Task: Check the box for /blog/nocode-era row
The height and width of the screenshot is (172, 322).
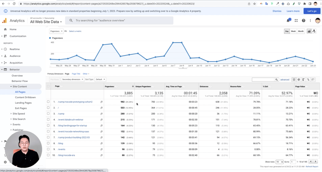Action: point(48,155)
